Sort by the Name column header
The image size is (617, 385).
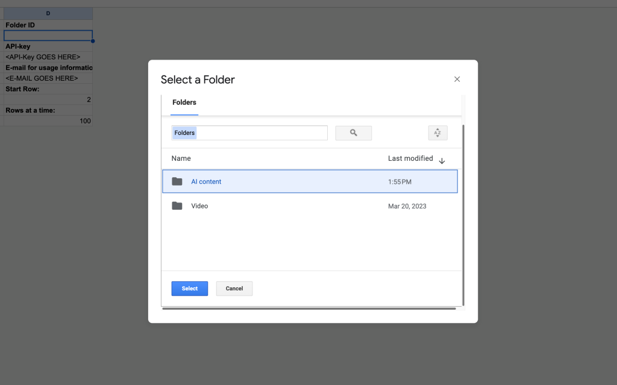click(181, 158)
